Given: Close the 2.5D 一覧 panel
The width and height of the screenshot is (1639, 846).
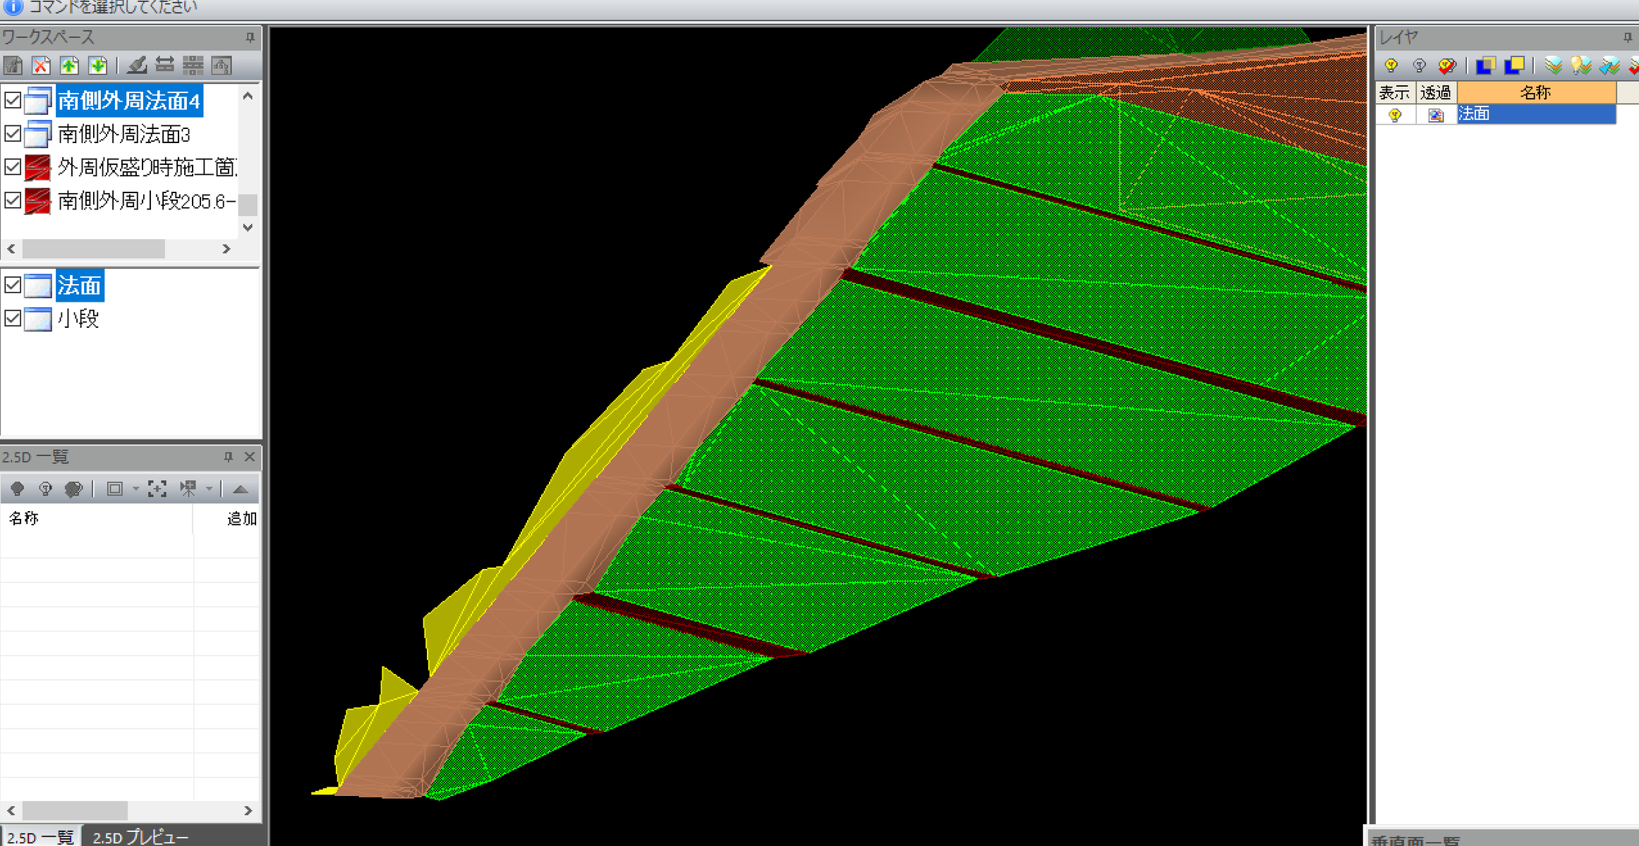Looking at the screenshot, I should pyautogui.click(x=250, y=457).
